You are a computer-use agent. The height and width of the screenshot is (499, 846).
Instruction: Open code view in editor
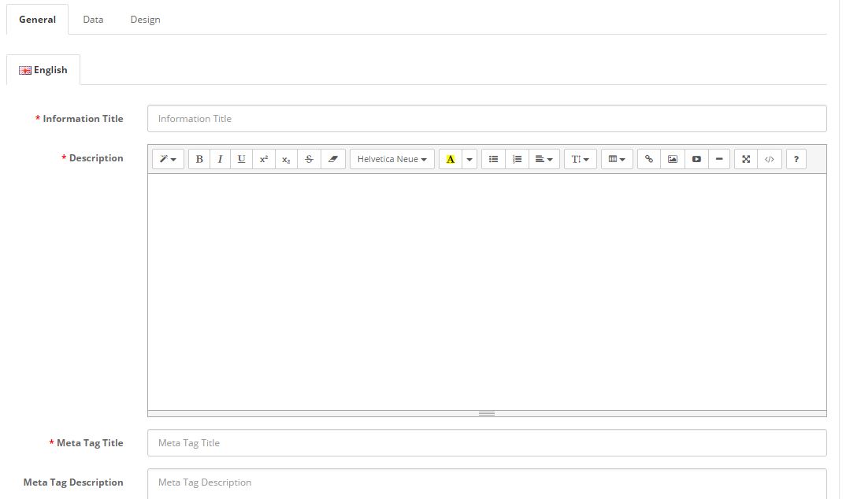pos(770,159)
